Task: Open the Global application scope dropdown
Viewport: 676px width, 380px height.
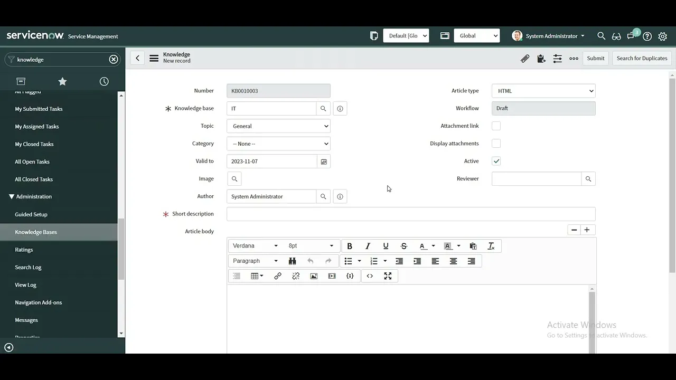Action: (x=476, y=36)
